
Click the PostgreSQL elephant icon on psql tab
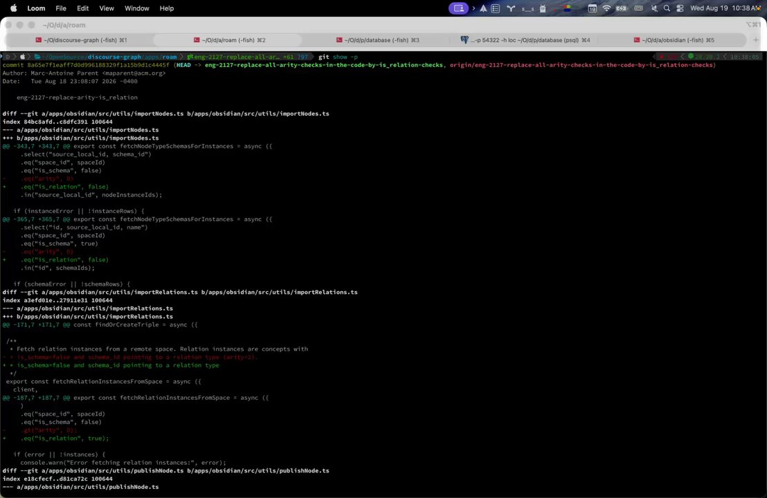click(464, 39)
